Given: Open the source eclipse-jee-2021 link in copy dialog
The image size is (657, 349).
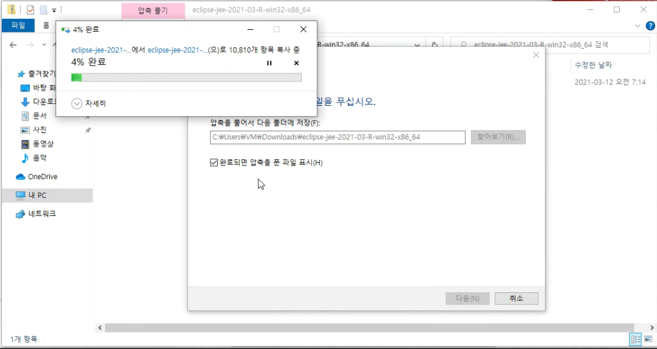Looking at the screenshot, I should click(101, 50).
